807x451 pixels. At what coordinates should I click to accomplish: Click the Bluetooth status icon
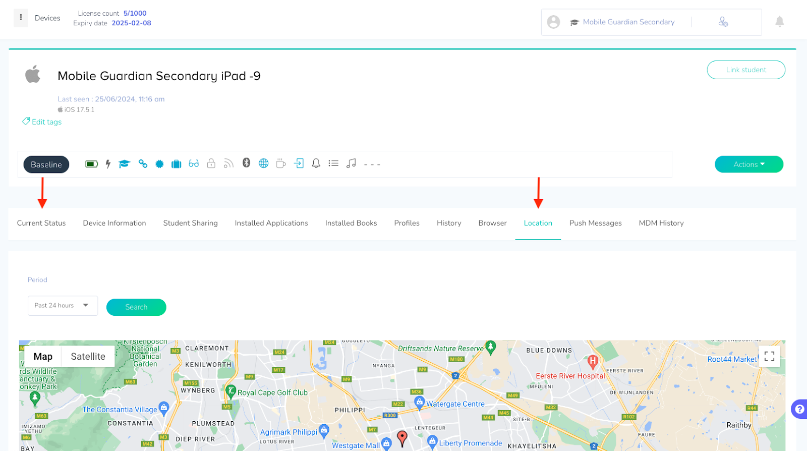246,163
